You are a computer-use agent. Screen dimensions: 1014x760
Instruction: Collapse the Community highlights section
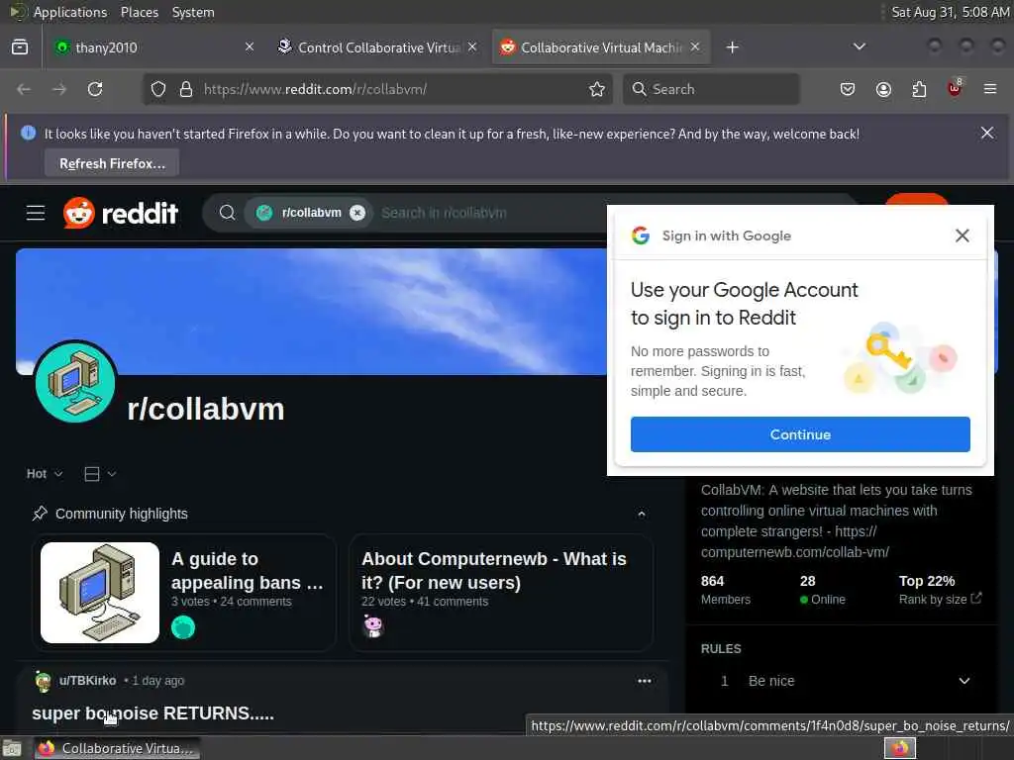pos(642,514)
